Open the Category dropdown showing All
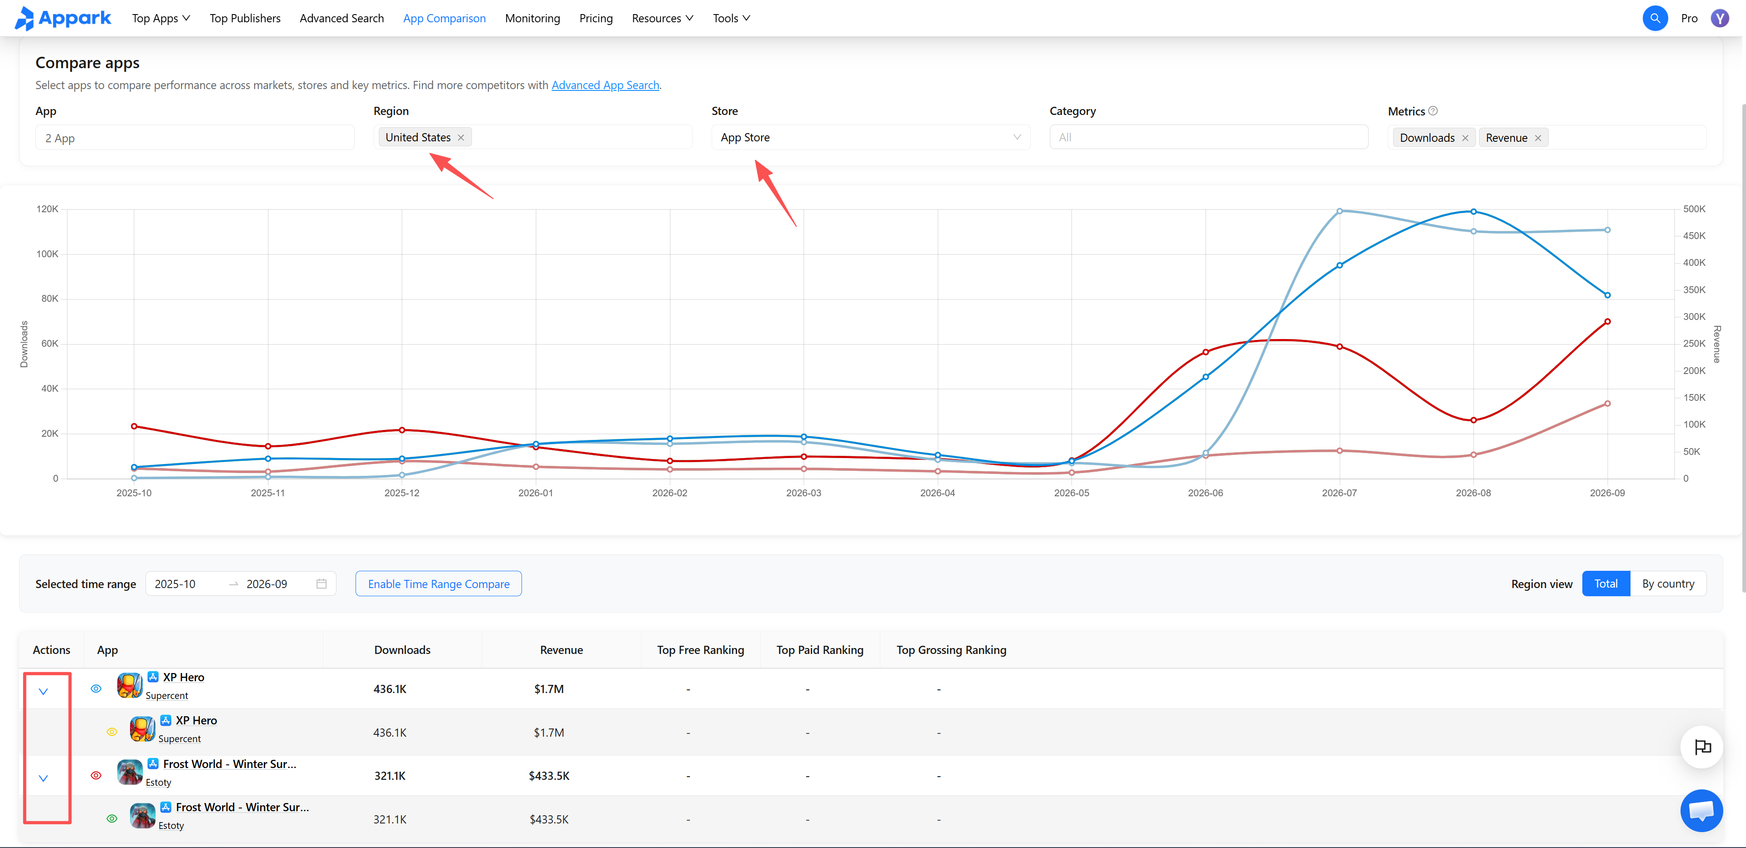The image size is (1746, 848). [x=1209, y=138]
